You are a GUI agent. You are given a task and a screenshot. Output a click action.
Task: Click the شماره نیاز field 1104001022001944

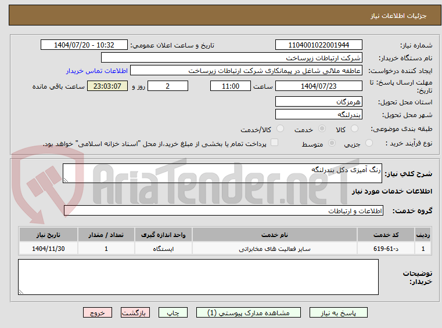pyautogui.click(x=318, y=45)
